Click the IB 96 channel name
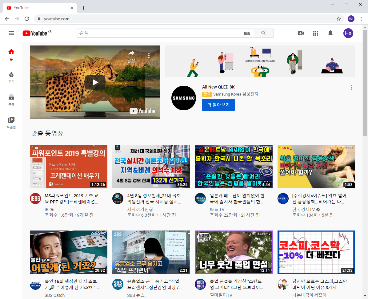This screenshot has height=299, width=368. point(50,210)
